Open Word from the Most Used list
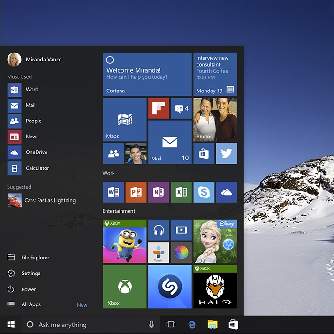The height and width of the screenshot is (334, 334). click(23, 90)
